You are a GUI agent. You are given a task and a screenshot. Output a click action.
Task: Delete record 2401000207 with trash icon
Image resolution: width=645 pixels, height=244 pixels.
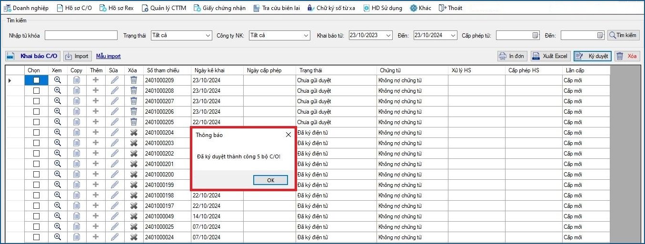(134, 101)
